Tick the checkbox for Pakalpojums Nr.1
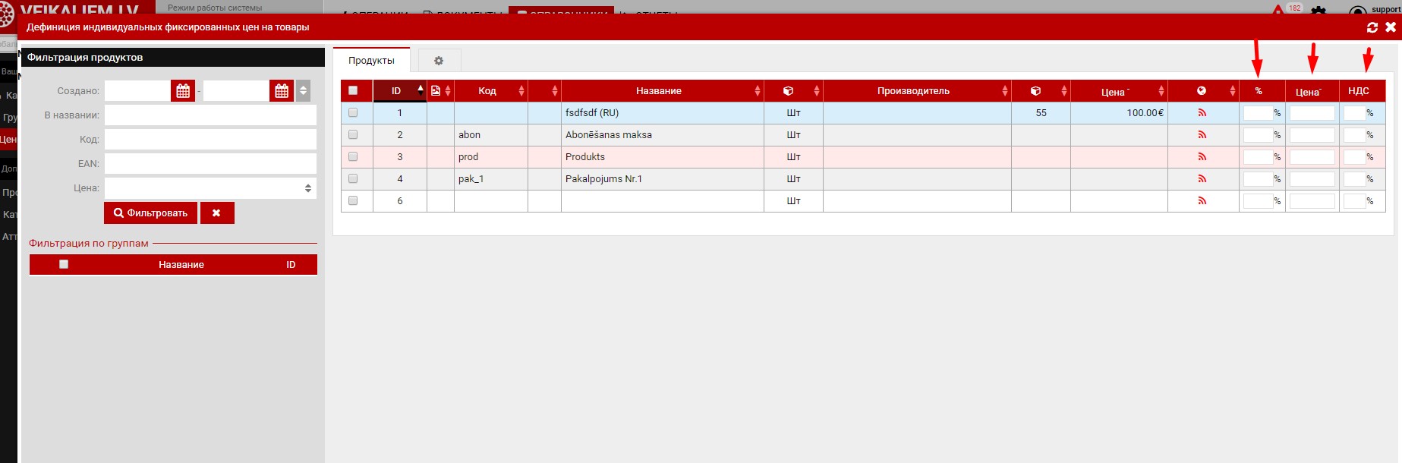This screenshot has height=463, width=1402. tap(353, 179)
